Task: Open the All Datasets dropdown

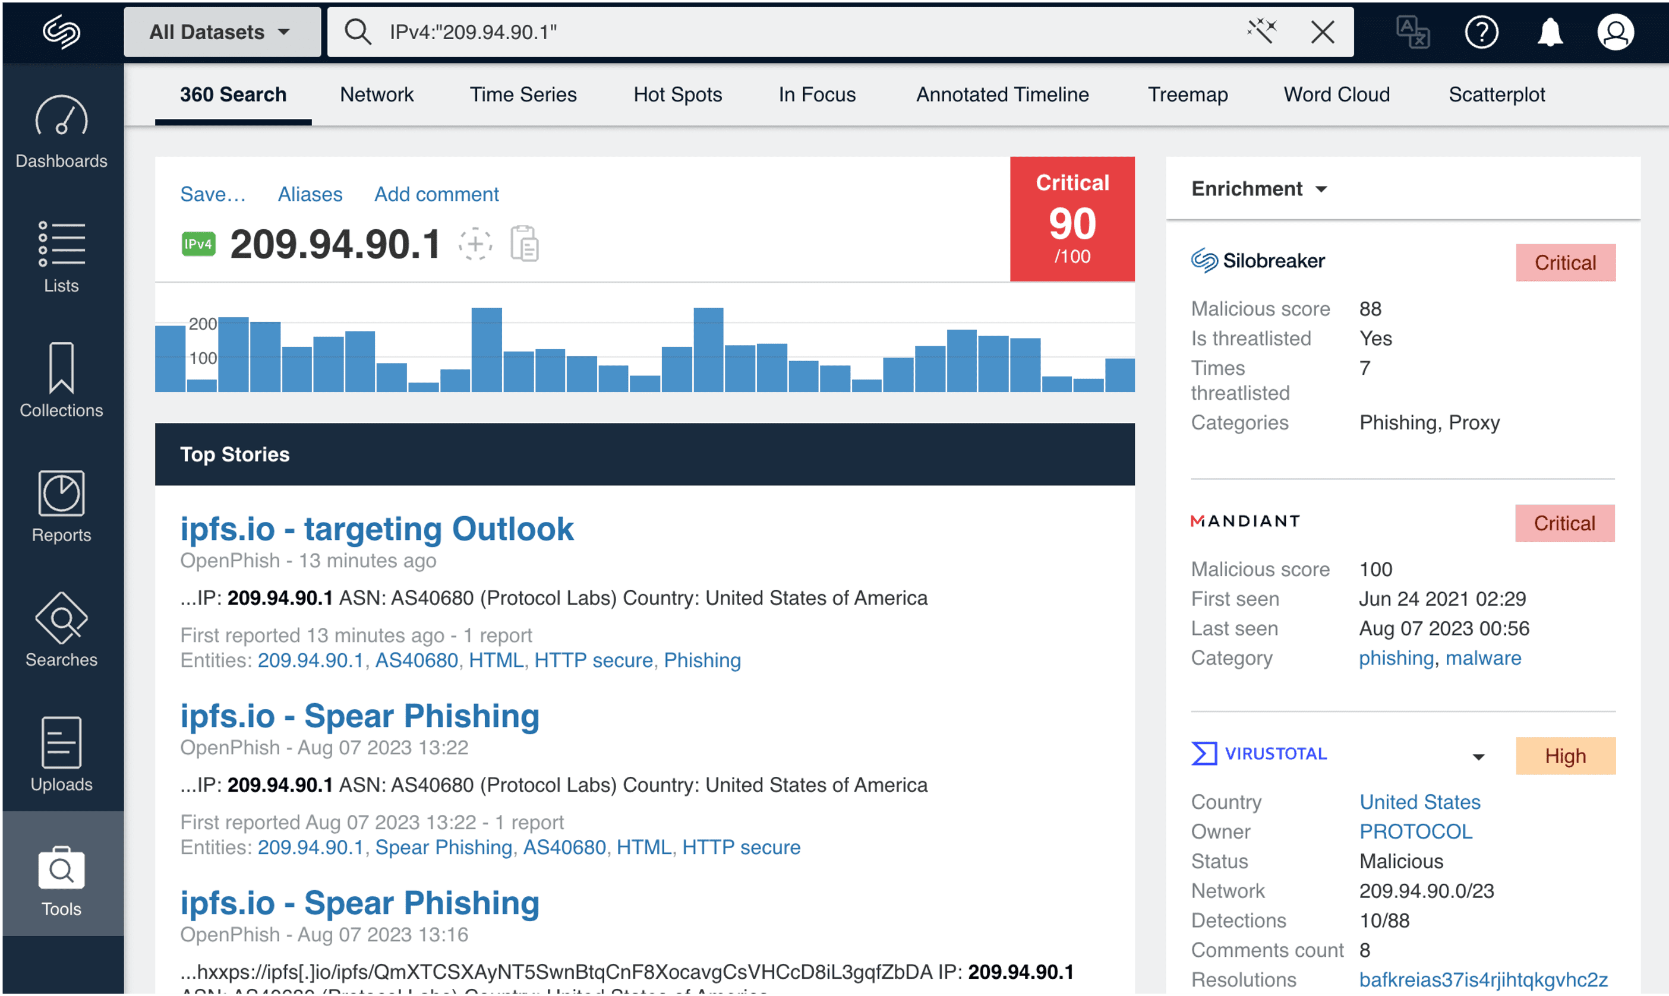Action: (222, 31)
